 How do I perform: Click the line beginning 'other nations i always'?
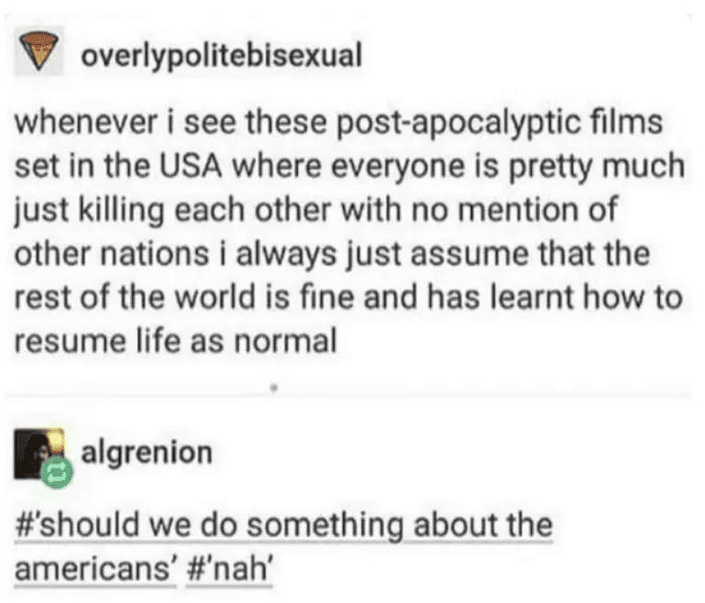[332, 255]
